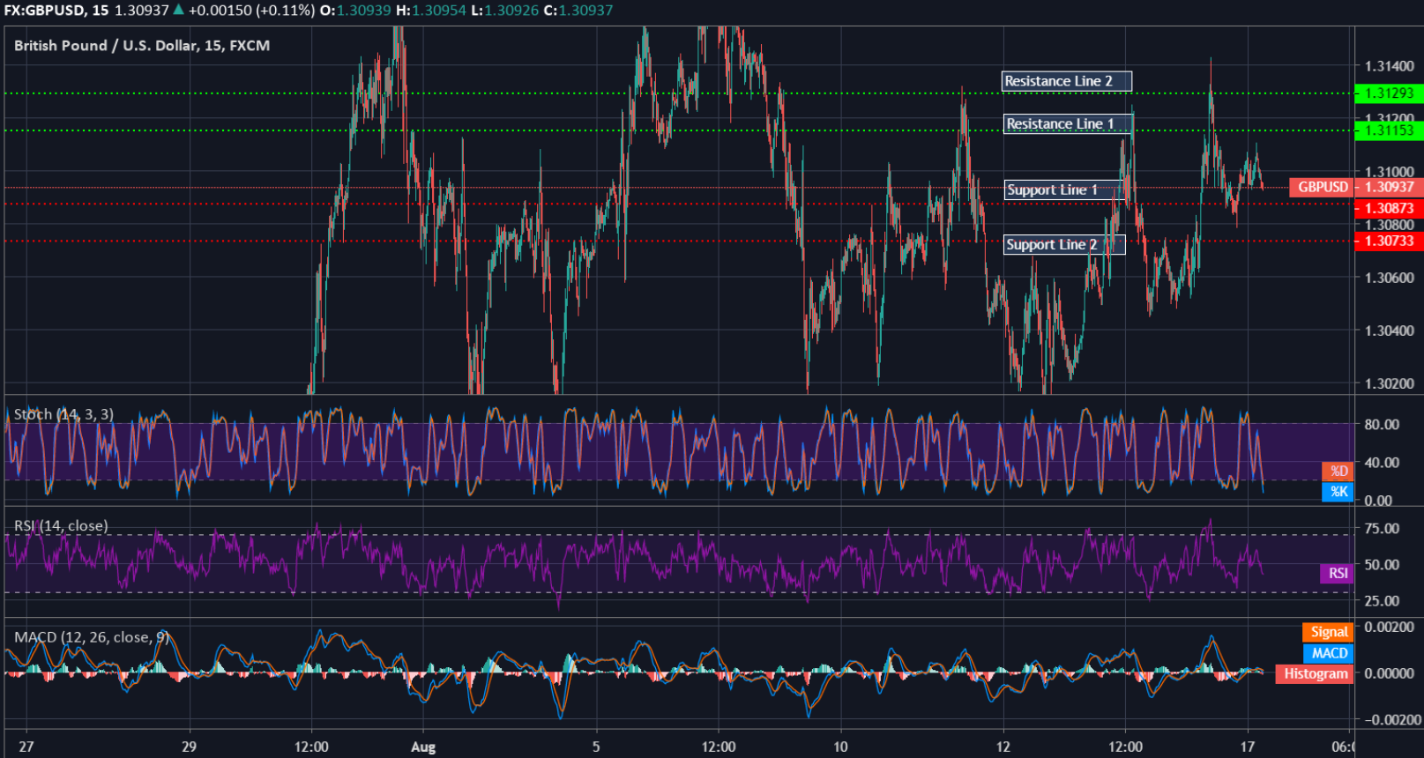Click the 80.00 stochastic axis value
The image size is (1424, 758).
click(x=1382, y=424)
